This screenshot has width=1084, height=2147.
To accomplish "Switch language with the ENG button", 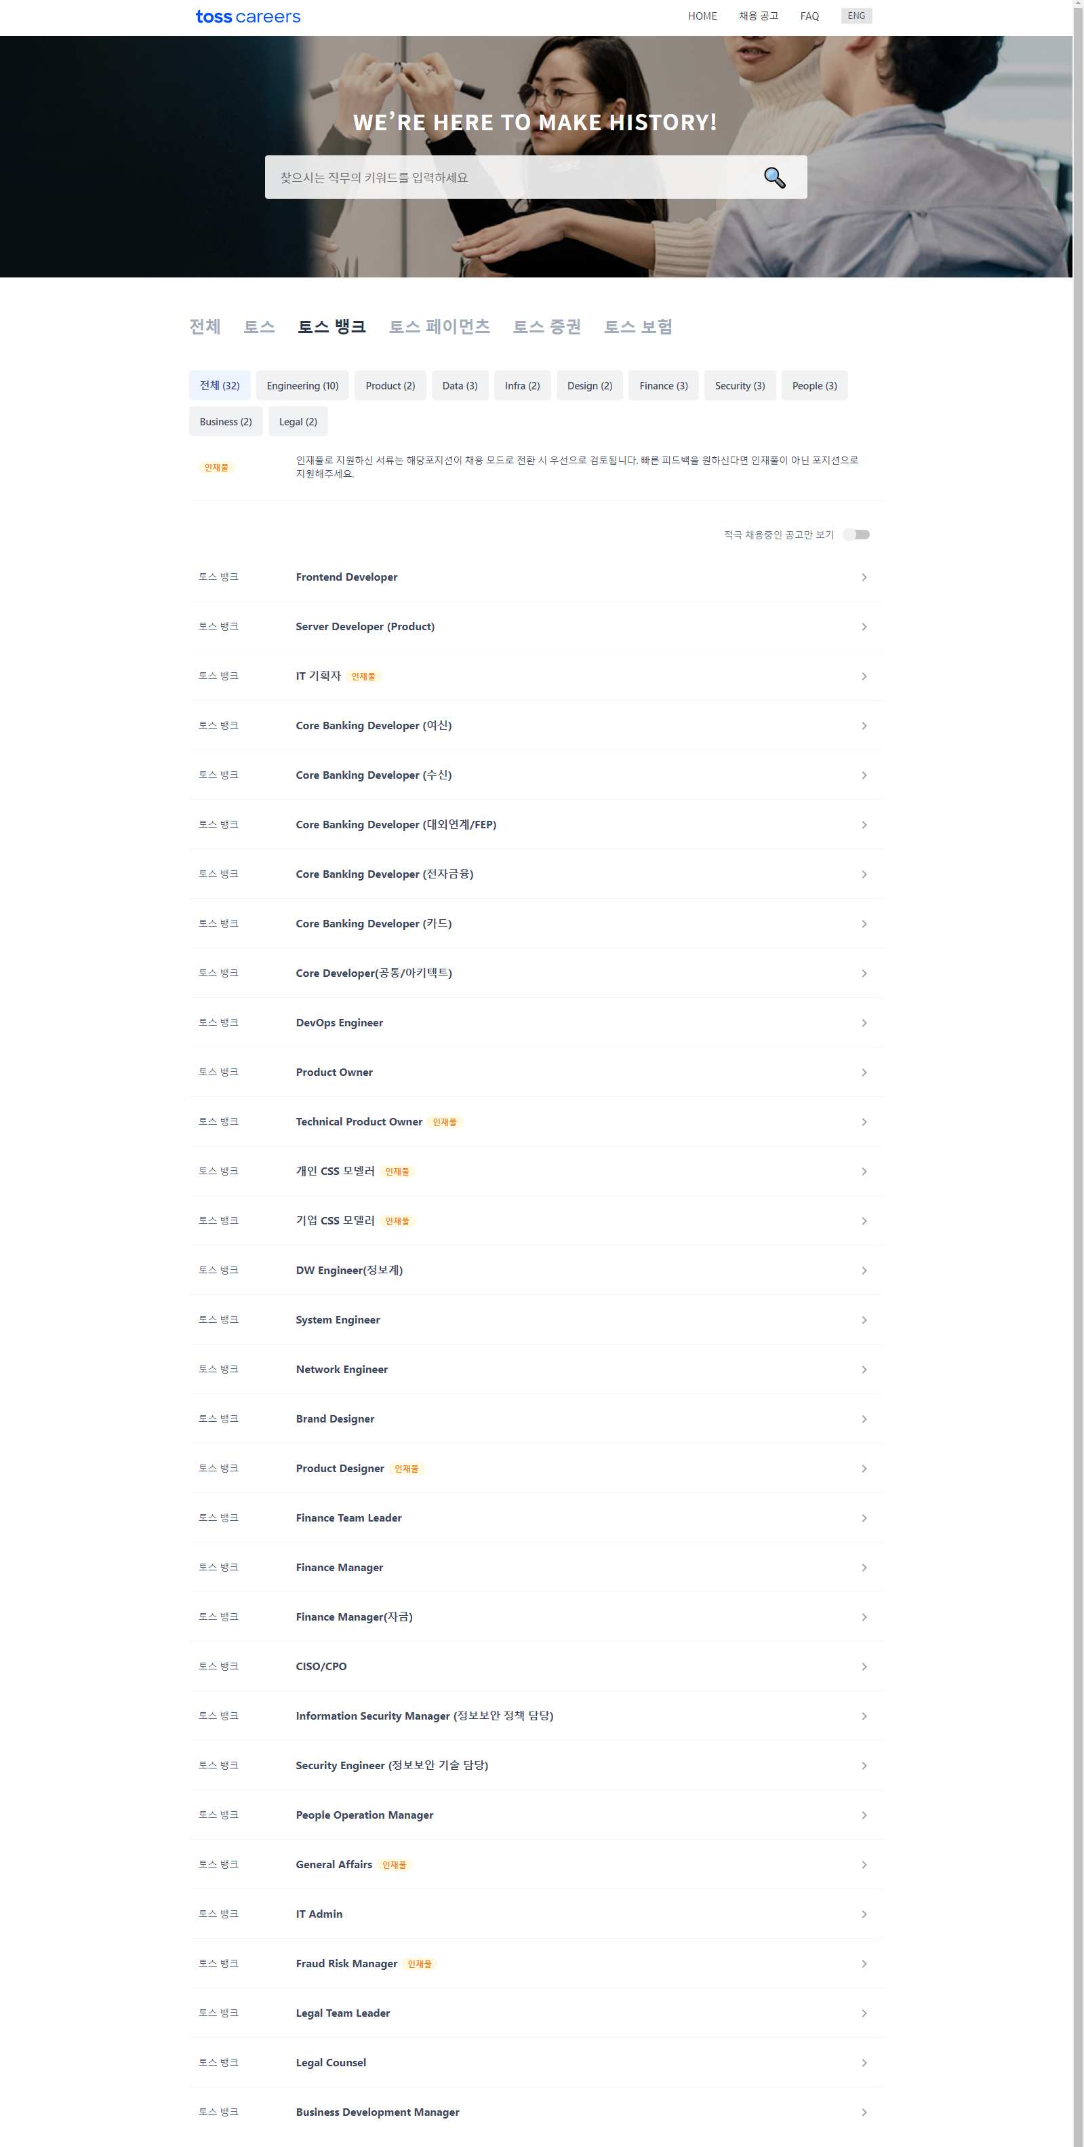I will tap(856, 16).
